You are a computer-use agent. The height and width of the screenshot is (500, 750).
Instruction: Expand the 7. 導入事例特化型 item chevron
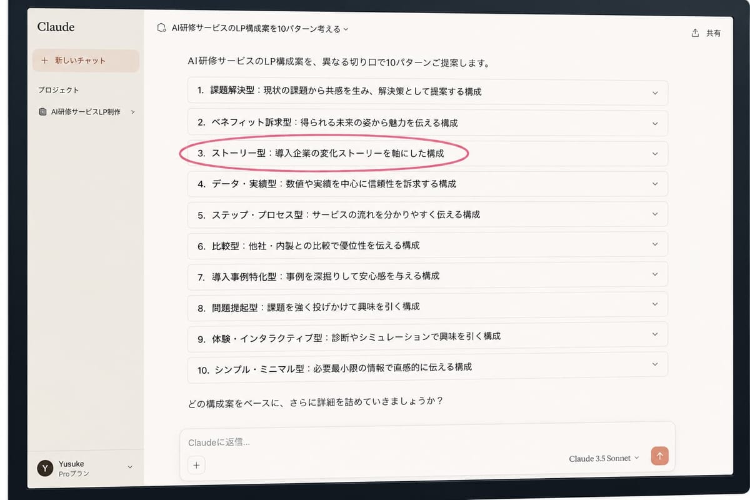pos(655,274)
